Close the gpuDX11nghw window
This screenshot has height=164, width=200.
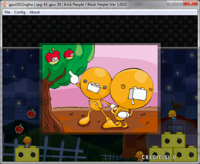(x=191, y=3)
